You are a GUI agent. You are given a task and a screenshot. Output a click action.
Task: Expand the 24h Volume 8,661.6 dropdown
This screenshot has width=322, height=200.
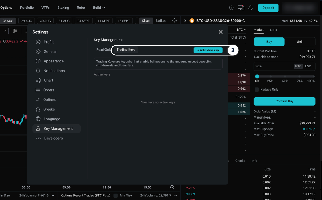click(53, 196)
